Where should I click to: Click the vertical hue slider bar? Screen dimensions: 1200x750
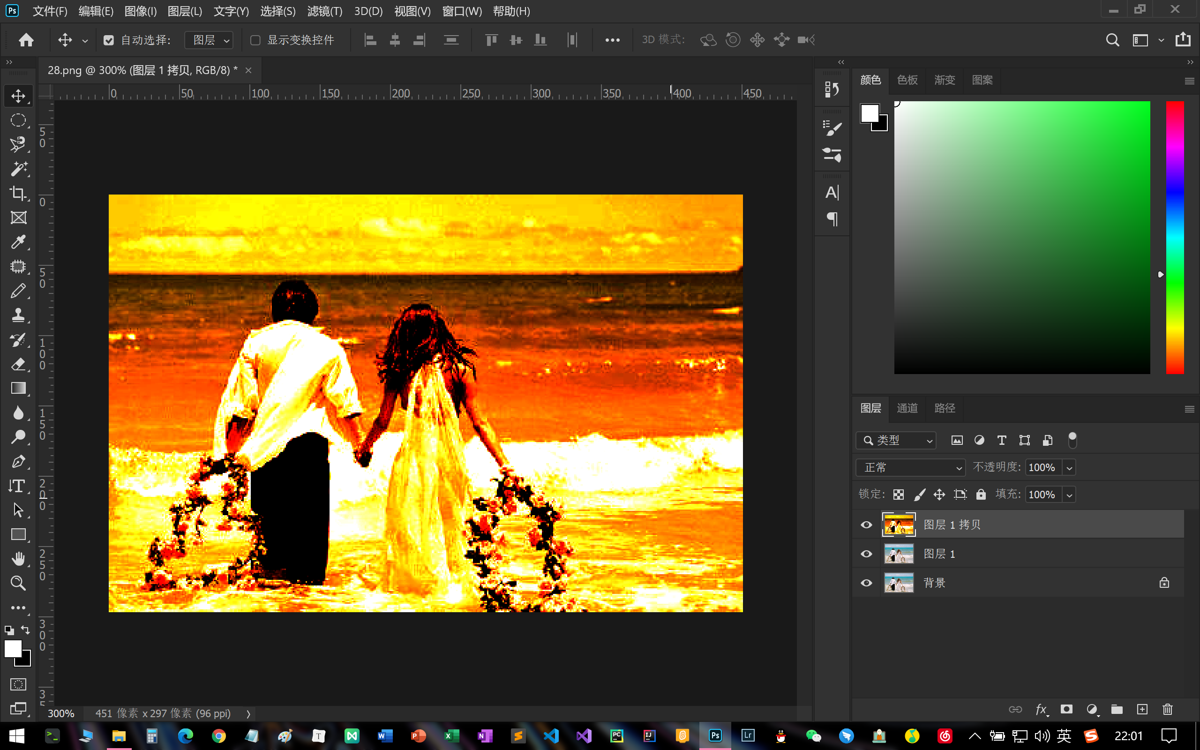[1174, 237]
